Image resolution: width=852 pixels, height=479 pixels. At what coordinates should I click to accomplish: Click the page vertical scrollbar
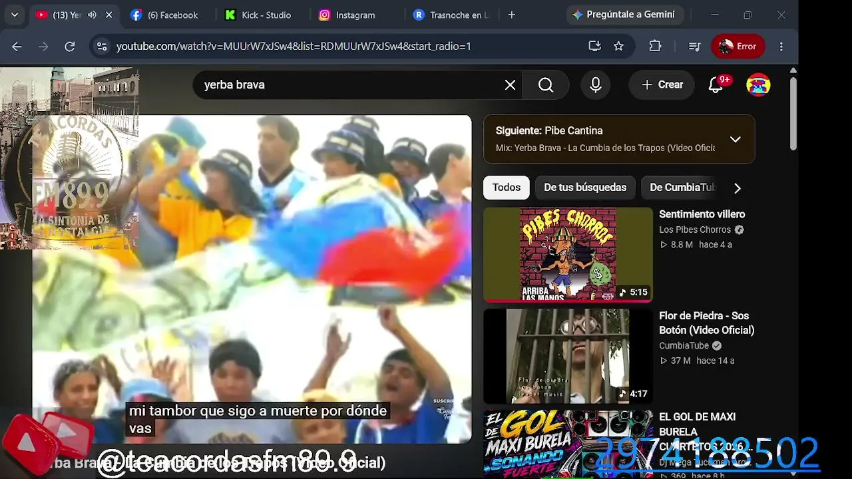pyautogui.click(x=793, y=113)
